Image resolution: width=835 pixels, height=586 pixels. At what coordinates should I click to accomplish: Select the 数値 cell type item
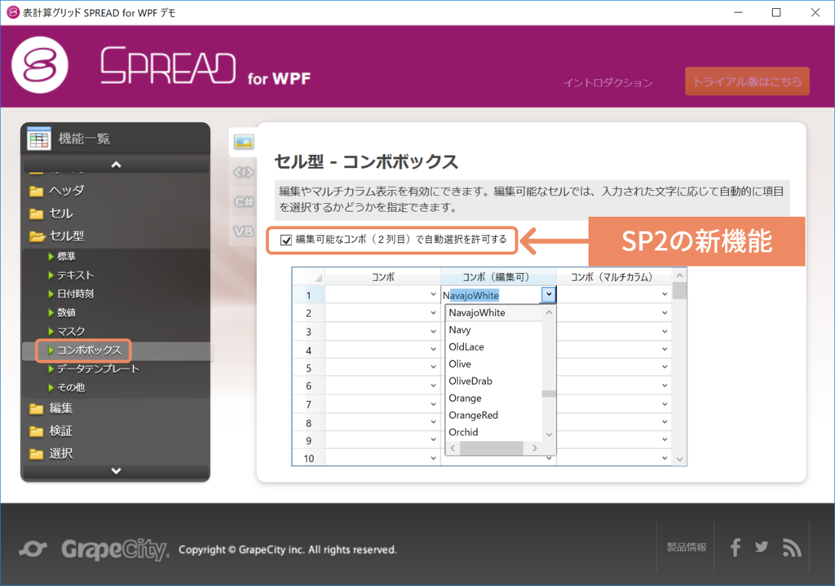point(62,312)
